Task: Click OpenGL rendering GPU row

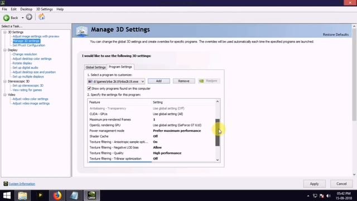Action: coord(152,125)
